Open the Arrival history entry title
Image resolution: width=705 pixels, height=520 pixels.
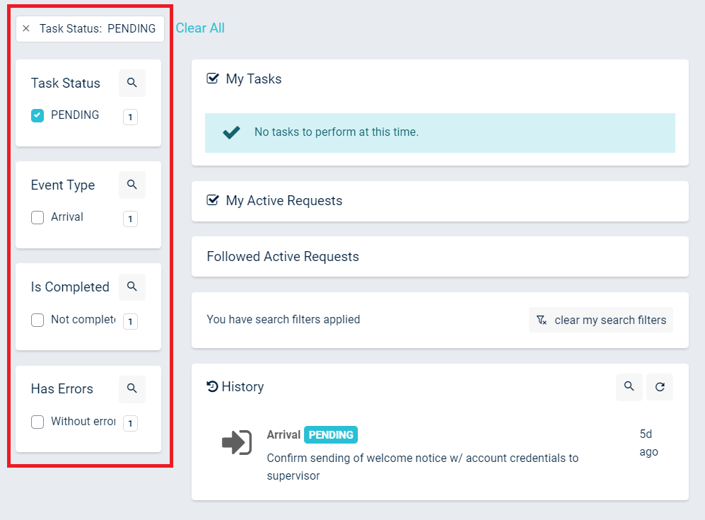(x=284, y=435)
